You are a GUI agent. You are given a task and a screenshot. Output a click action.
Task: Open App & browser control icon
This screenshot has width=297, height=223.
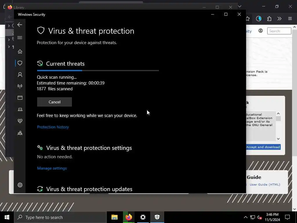20,98
